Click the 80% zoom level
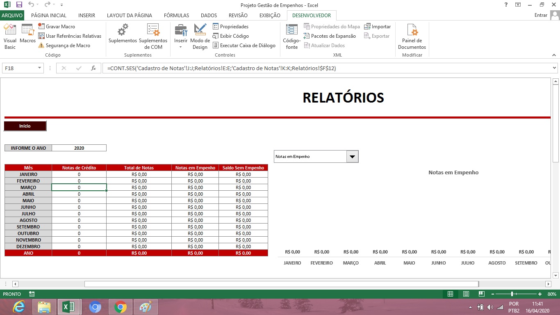Viewport: 560px width, 315px height. (x=552, y=294)
